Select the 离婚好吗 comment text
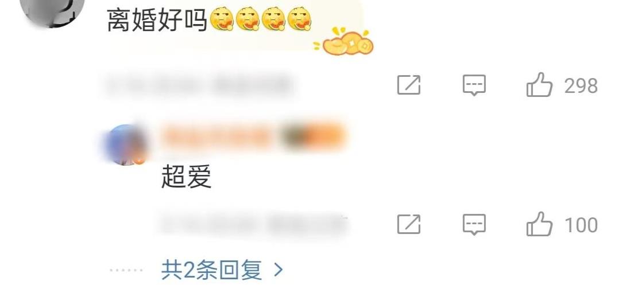The height and width of the screenshot is (285, 618). (x=157, y=20)
